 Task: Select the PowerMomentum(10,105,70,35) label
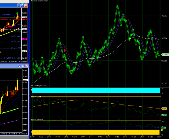point(44,132)
